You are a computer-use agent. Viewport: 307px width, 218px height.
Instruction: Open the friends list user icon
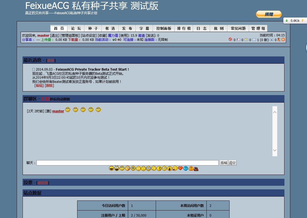[x=279, y=39]
